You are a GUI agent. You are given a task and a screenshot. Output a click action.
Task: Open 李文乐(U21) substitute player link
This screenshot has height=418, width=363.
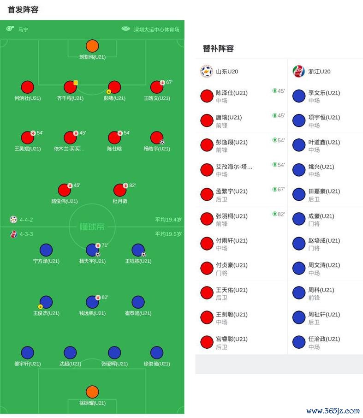[x=324, y=93]
